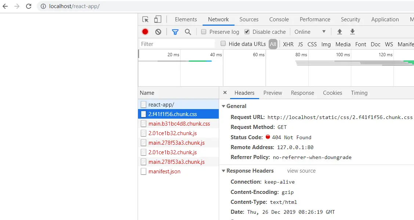This screenshot has width=414, height=220.
Task: Click the Remote Address 127.0.0.1:80 value
Action: click(295, 147)
